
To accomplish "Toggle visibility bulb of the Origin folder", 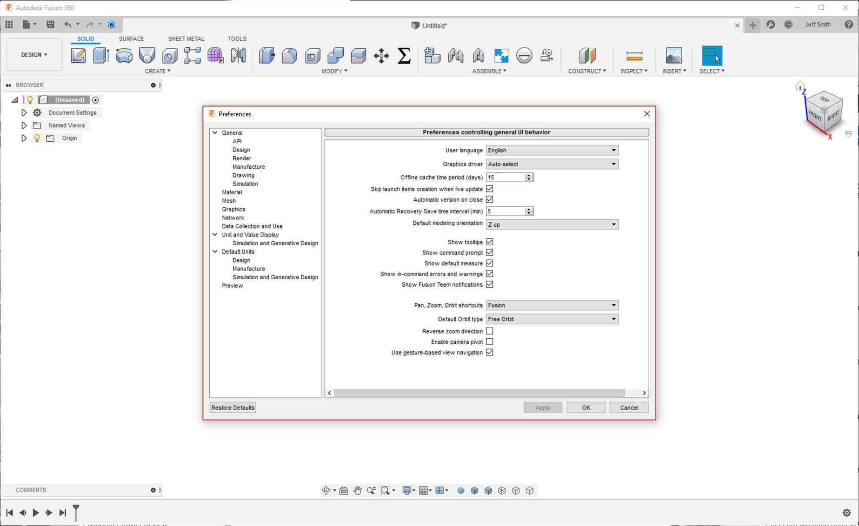I will (37, 138).
